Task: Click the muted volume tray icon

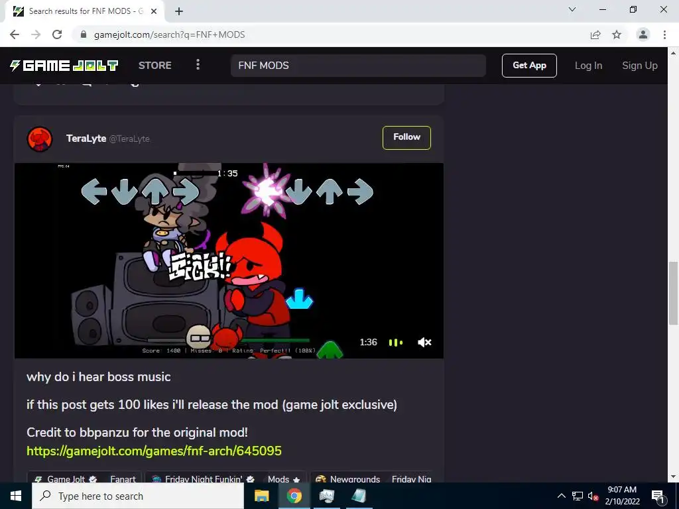Action: pos(593,496)
